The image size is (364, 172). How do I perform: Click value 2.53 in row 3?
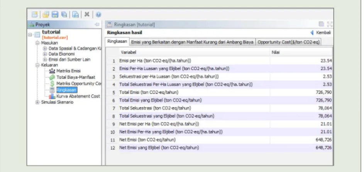[x=327, y=76]
